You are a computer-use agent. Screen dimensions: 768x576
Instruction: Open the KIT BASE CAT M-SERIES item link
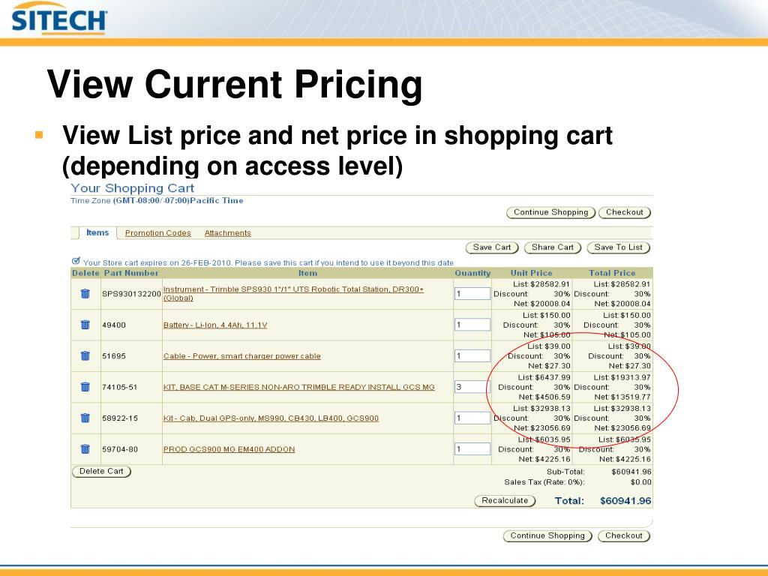(x=298, y=387)
